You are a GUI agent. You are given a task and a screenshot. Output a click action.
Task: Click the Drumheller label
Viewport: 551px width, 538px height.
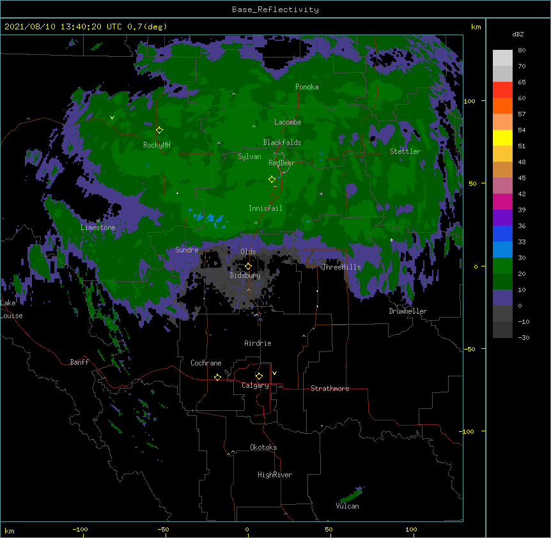click(408, 311)
